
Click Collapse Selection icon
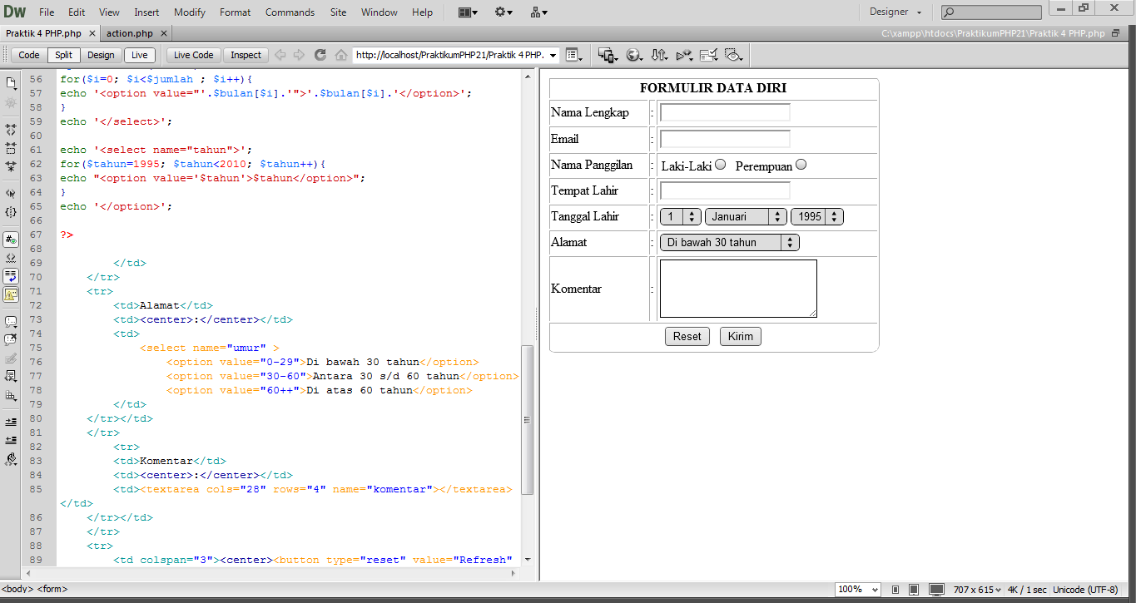[x=11, y=148]
